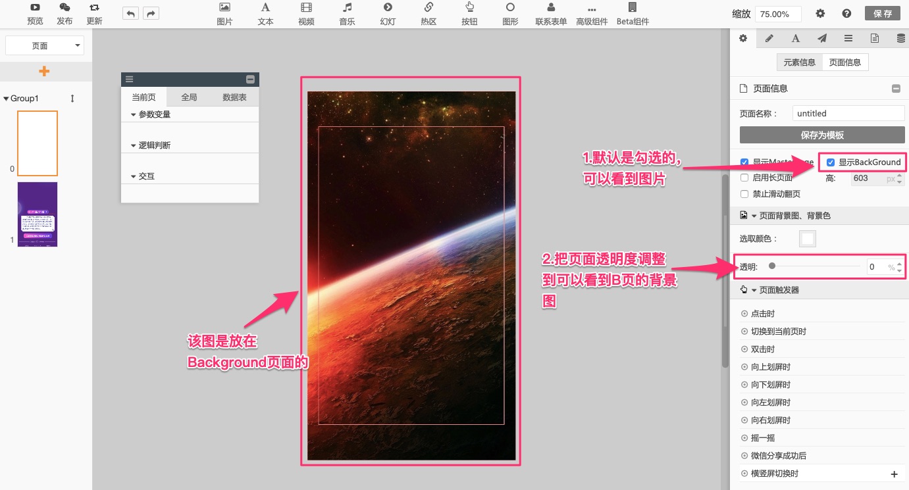Enable the 启用长页面 checkbox

pyautogui.click(x=744, y=178)
